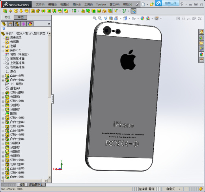Open SolidWorks Resources home icon in task pane
This screenshot has height=192, width=205.
201,32
